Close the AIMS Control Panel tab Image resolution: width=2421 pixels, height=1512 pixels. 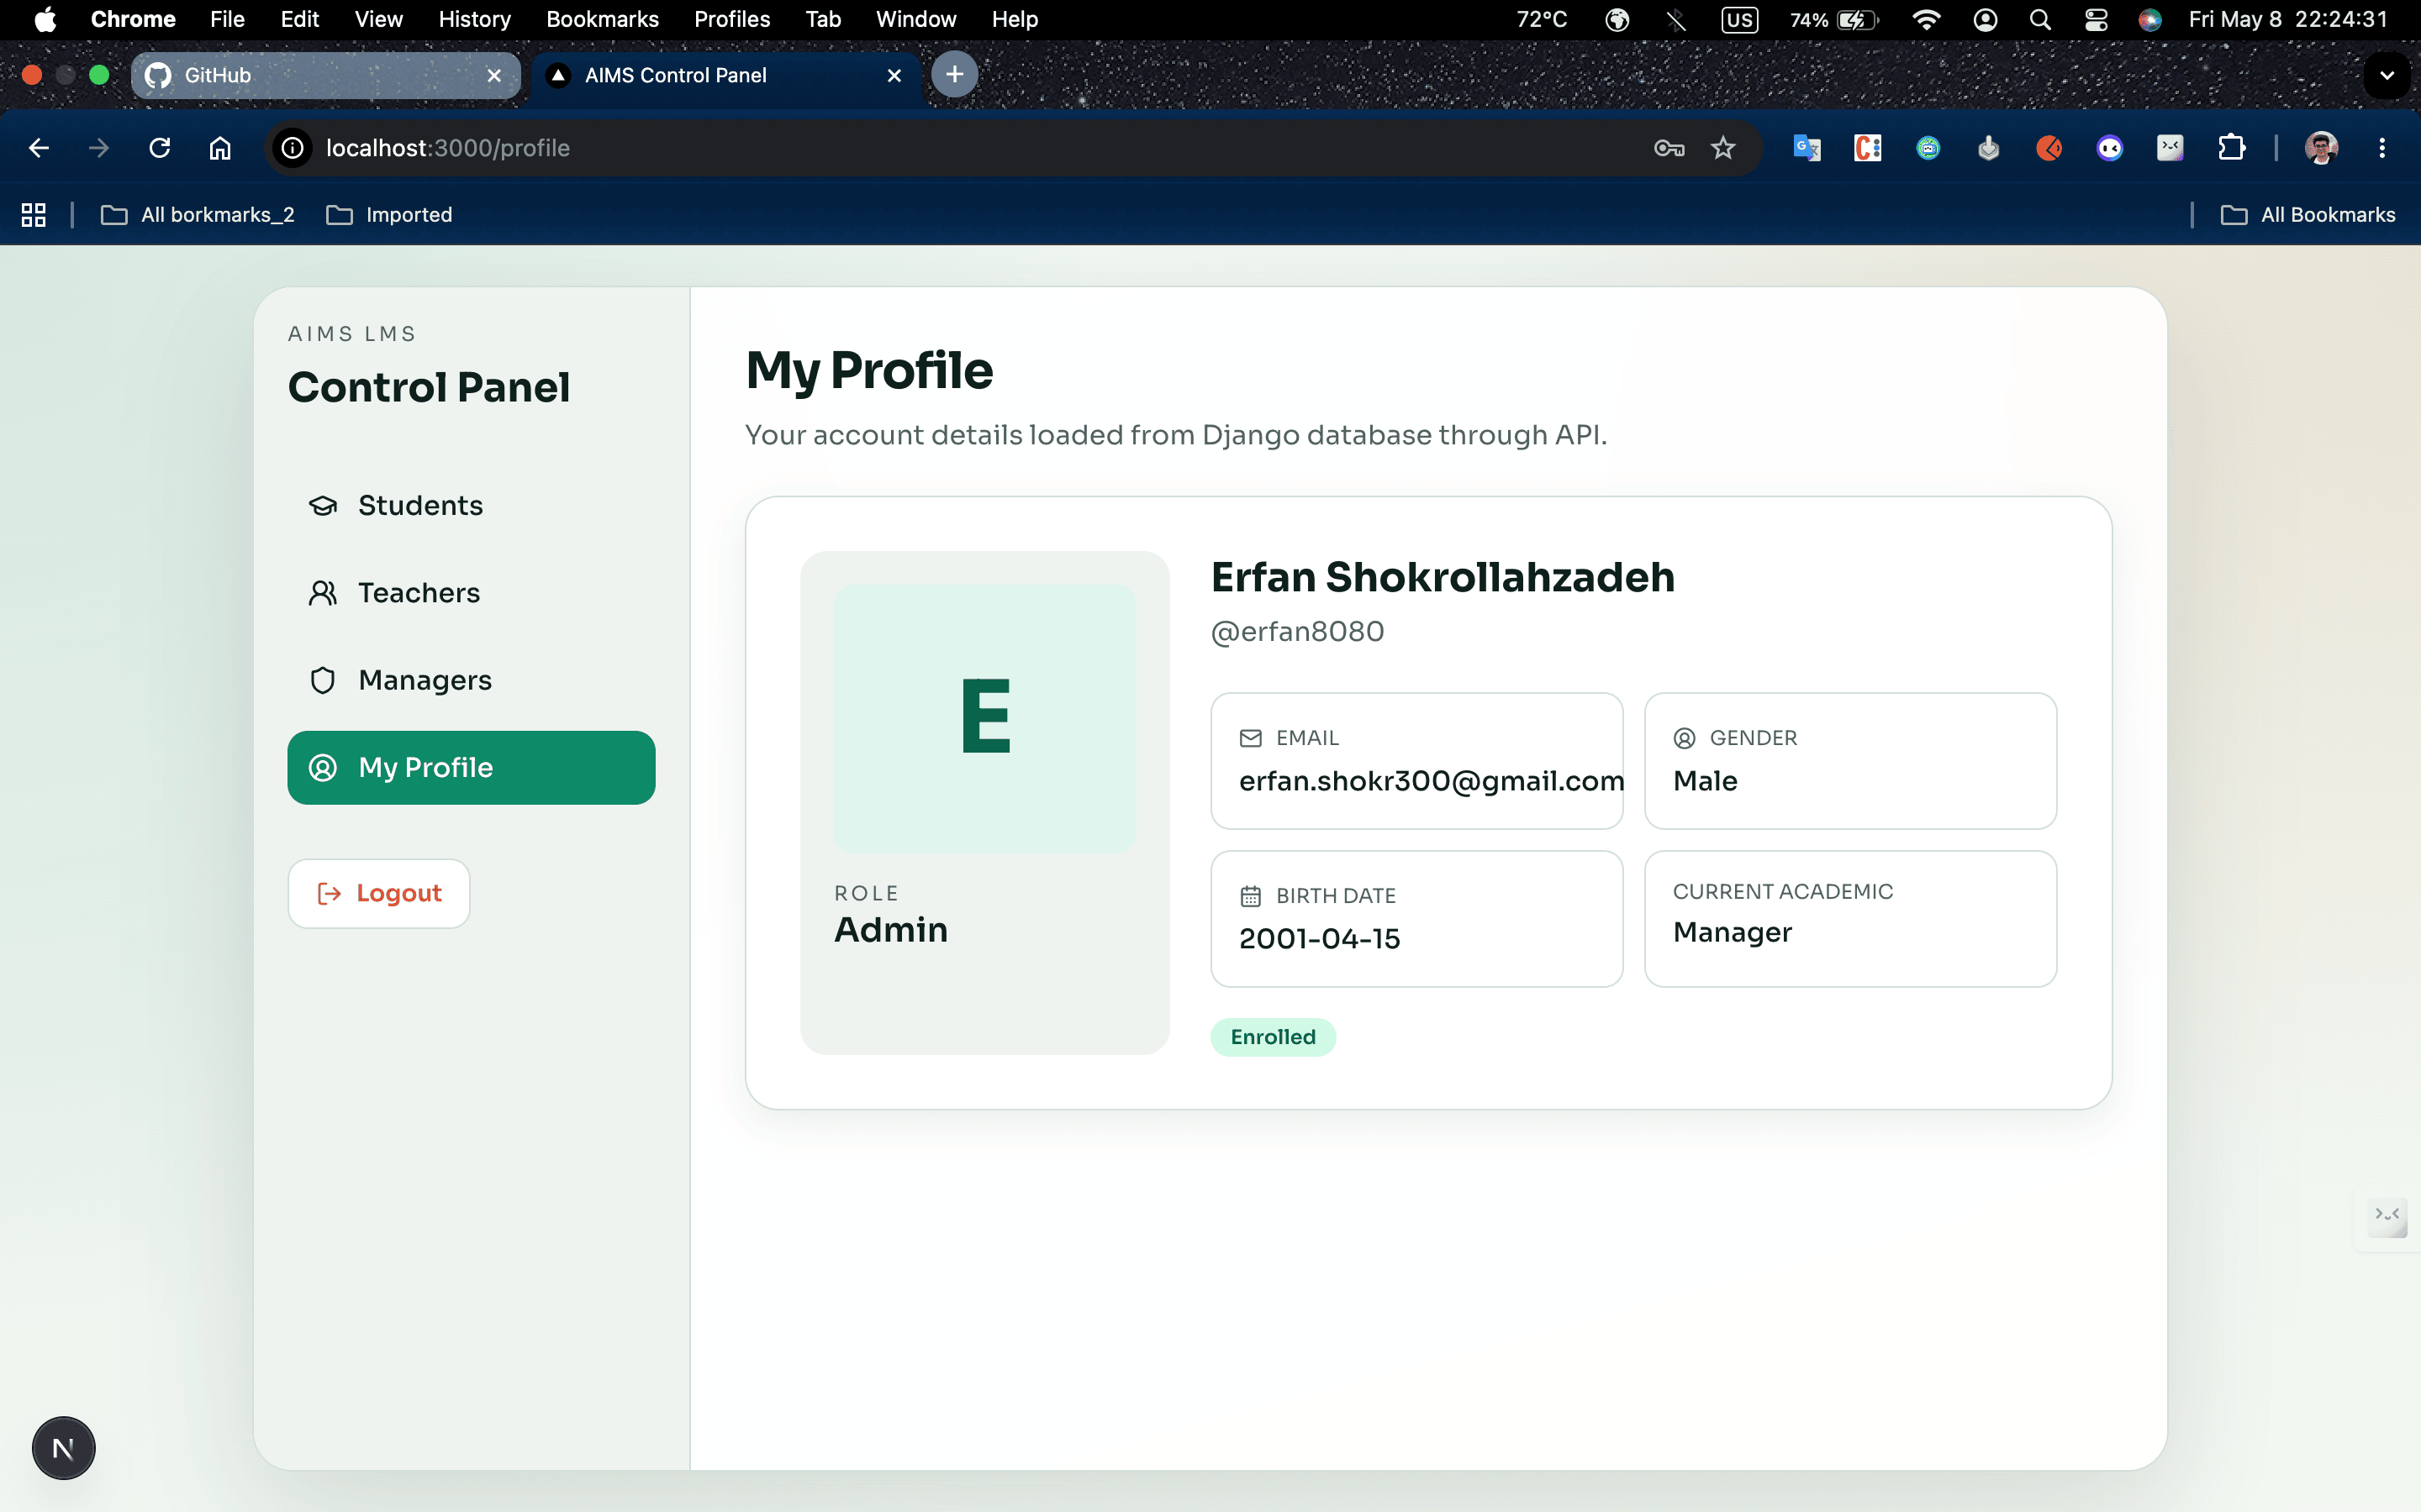click(894, 75)
